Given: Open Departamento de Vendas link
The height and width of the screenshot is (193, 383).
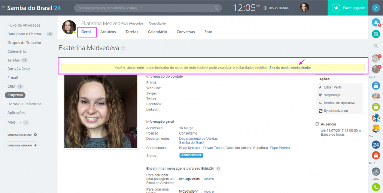Looking at the screenshot, I should pyautogui.click(x=198, y=138).
